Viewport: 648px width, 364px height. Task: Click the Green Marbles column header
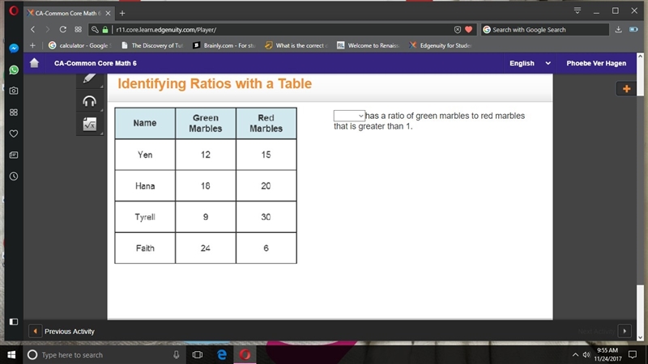click(x=206, y=123)
